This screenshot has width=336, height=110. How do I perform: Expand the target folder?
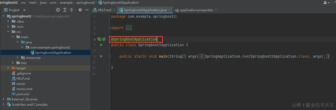9,68
